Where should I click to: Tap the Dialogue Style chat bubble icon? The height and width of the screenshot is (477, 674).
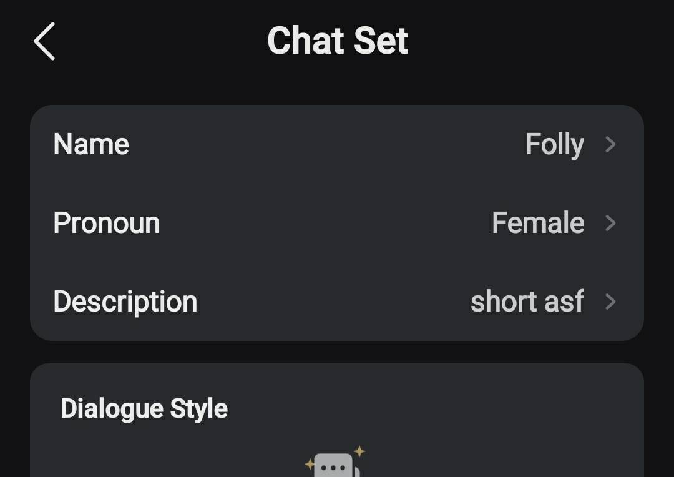tap(333, 467)
